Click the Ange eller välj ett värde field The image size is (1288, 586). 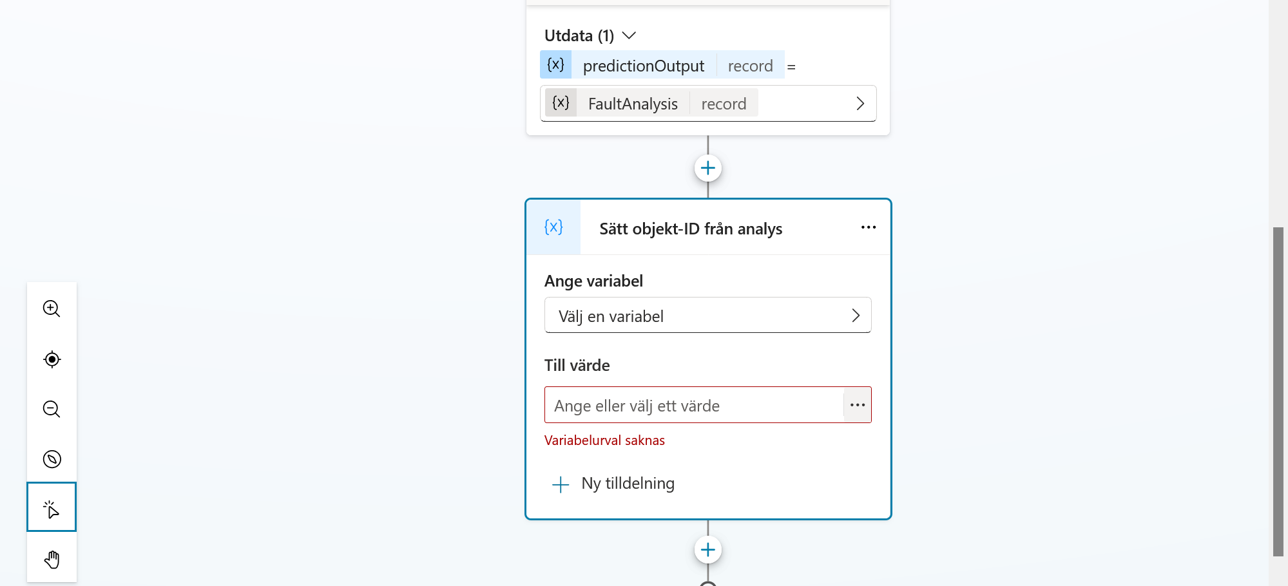coord(694,405)
